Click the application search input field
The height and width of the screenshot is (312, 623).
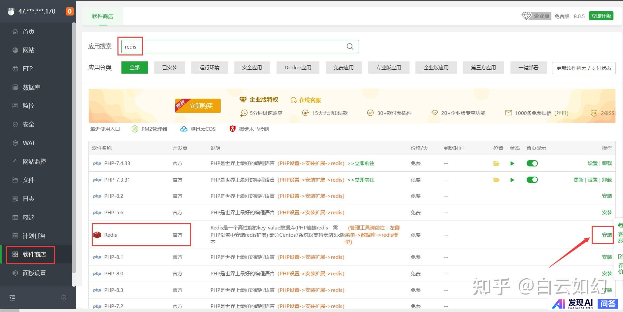coord(238,47)
